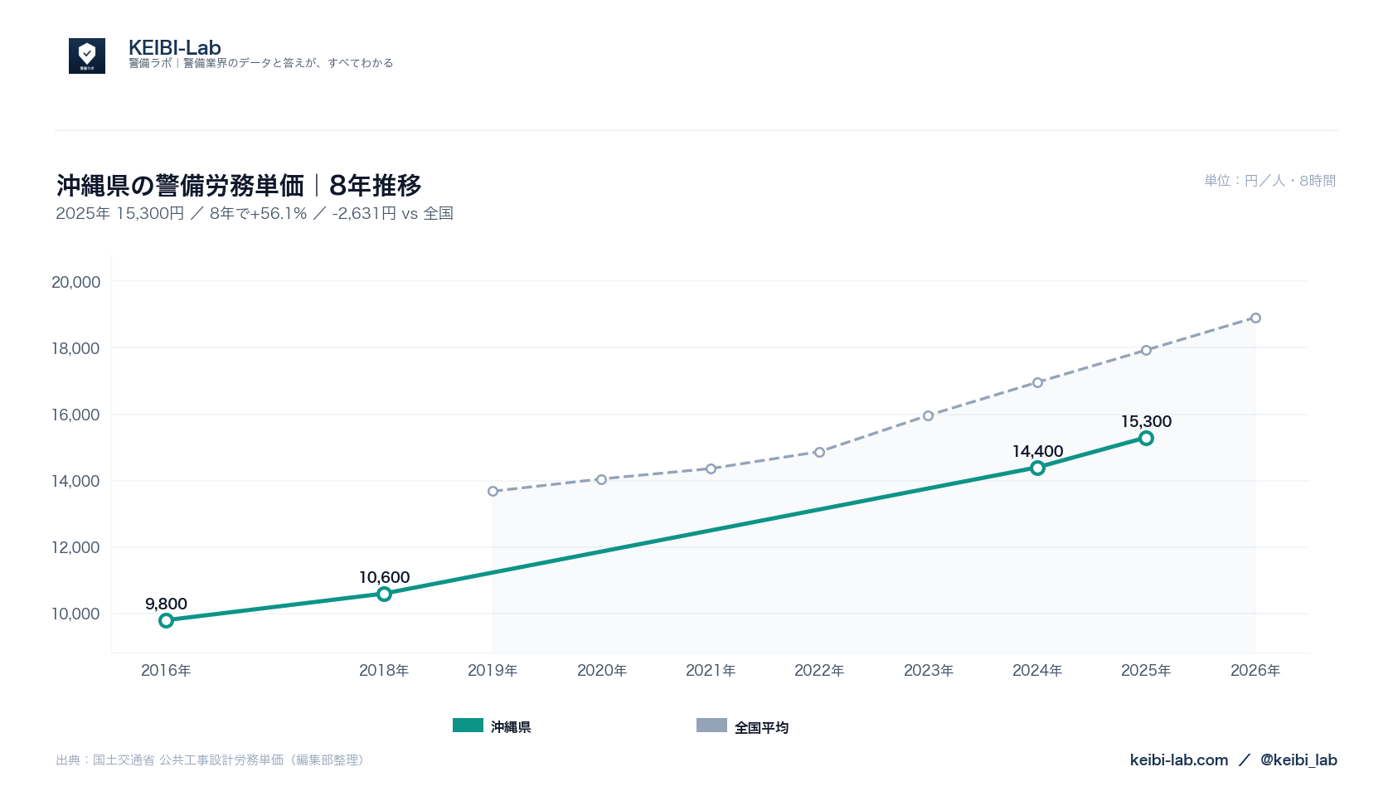Click the 2018 data point marker of 10,600
This screenshot has height=796, width=1393.
click(x=384, y=594)
